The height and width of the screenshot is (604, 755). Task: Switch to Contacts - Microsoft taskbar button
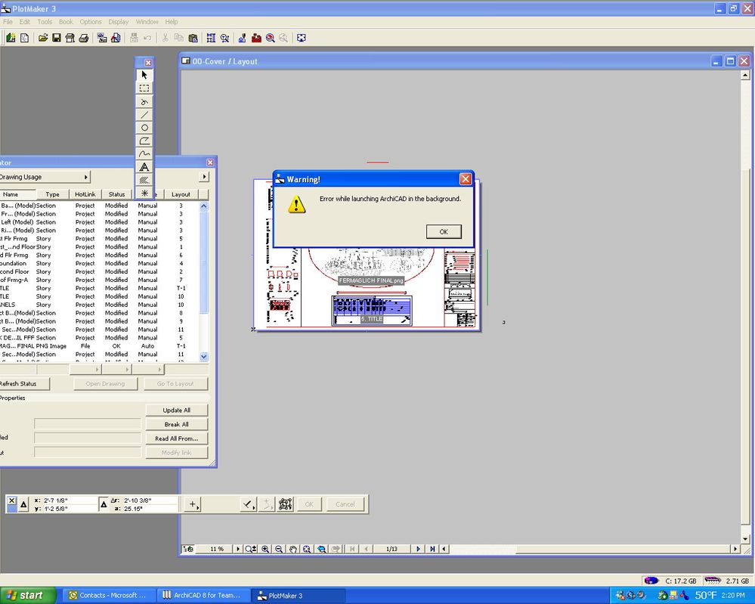[110, 596]
